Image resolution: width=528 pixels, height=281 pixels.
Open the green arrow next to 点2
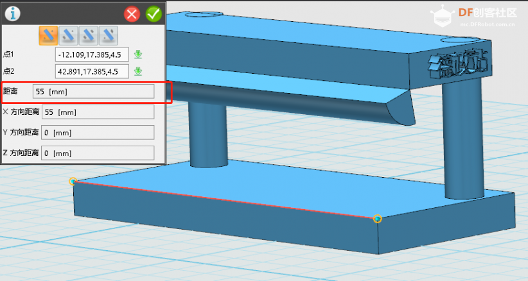coord(138,71)
